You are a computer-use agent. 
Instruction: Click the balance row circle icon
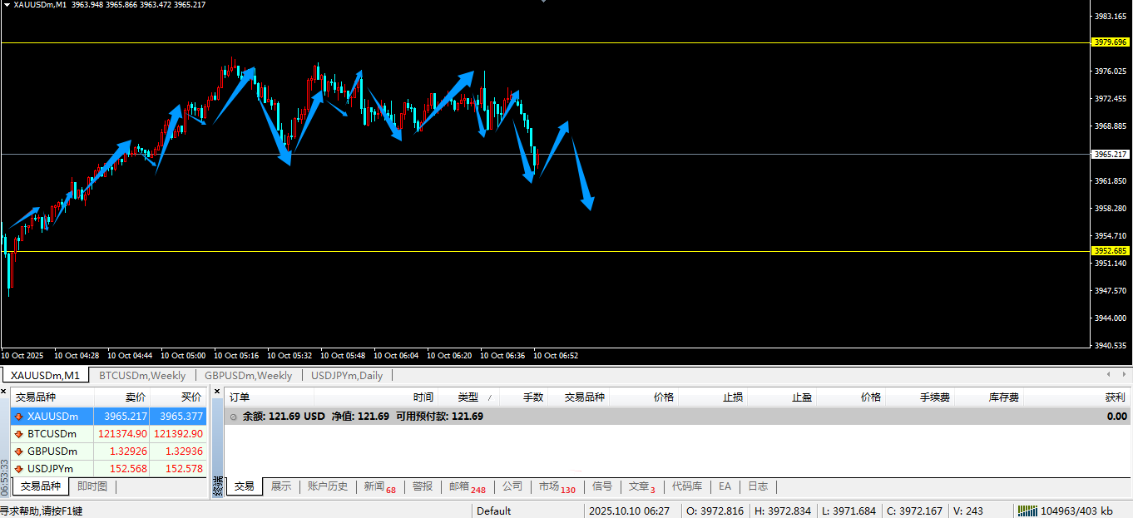pos(234,417)
